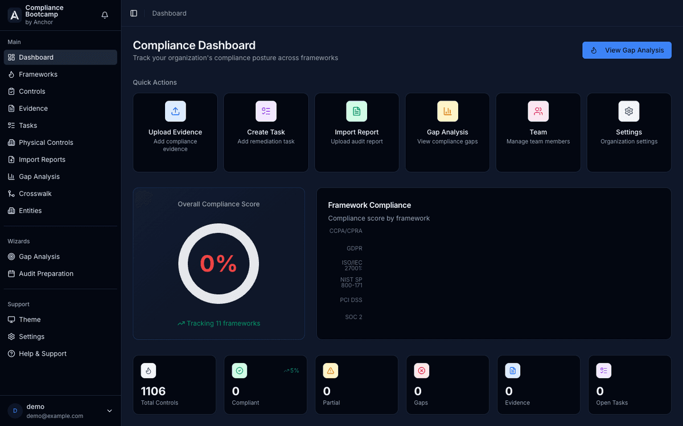
Task: Open Controls in the sidebar
Action: 60,91
